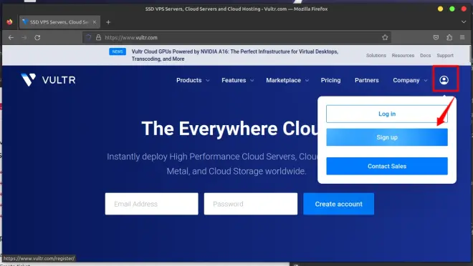Image resolution: width=473 pixels, height=266 pixels.
Task: Focus the Password field
Action: (251, 204)
